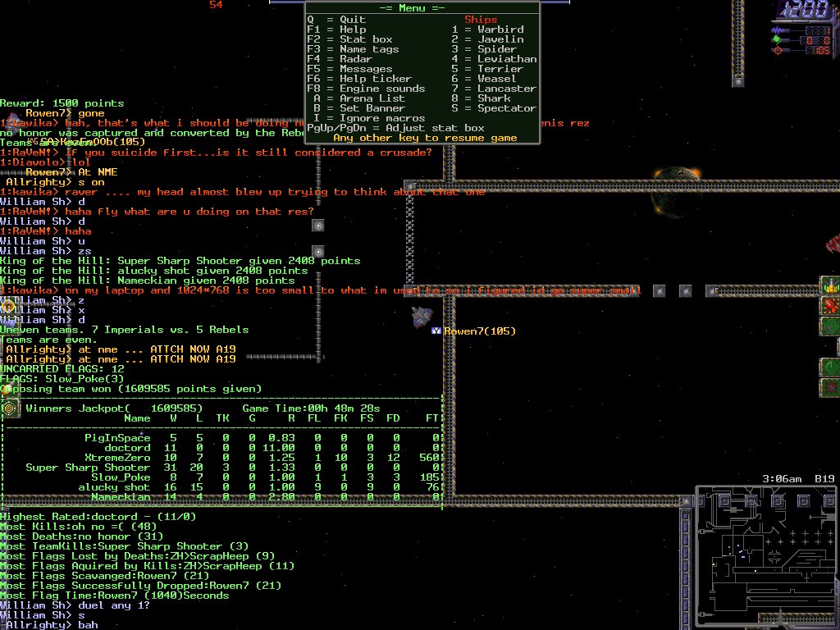Click the red cross weapon icon on right edge

coord(831,307)
